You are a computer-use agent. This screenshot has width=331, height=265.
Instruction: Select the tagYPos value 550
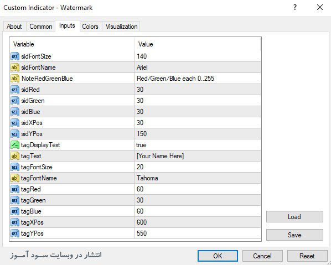142,233
